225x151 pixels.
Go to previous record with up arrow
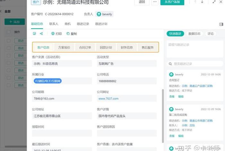[x=195, y=2]
